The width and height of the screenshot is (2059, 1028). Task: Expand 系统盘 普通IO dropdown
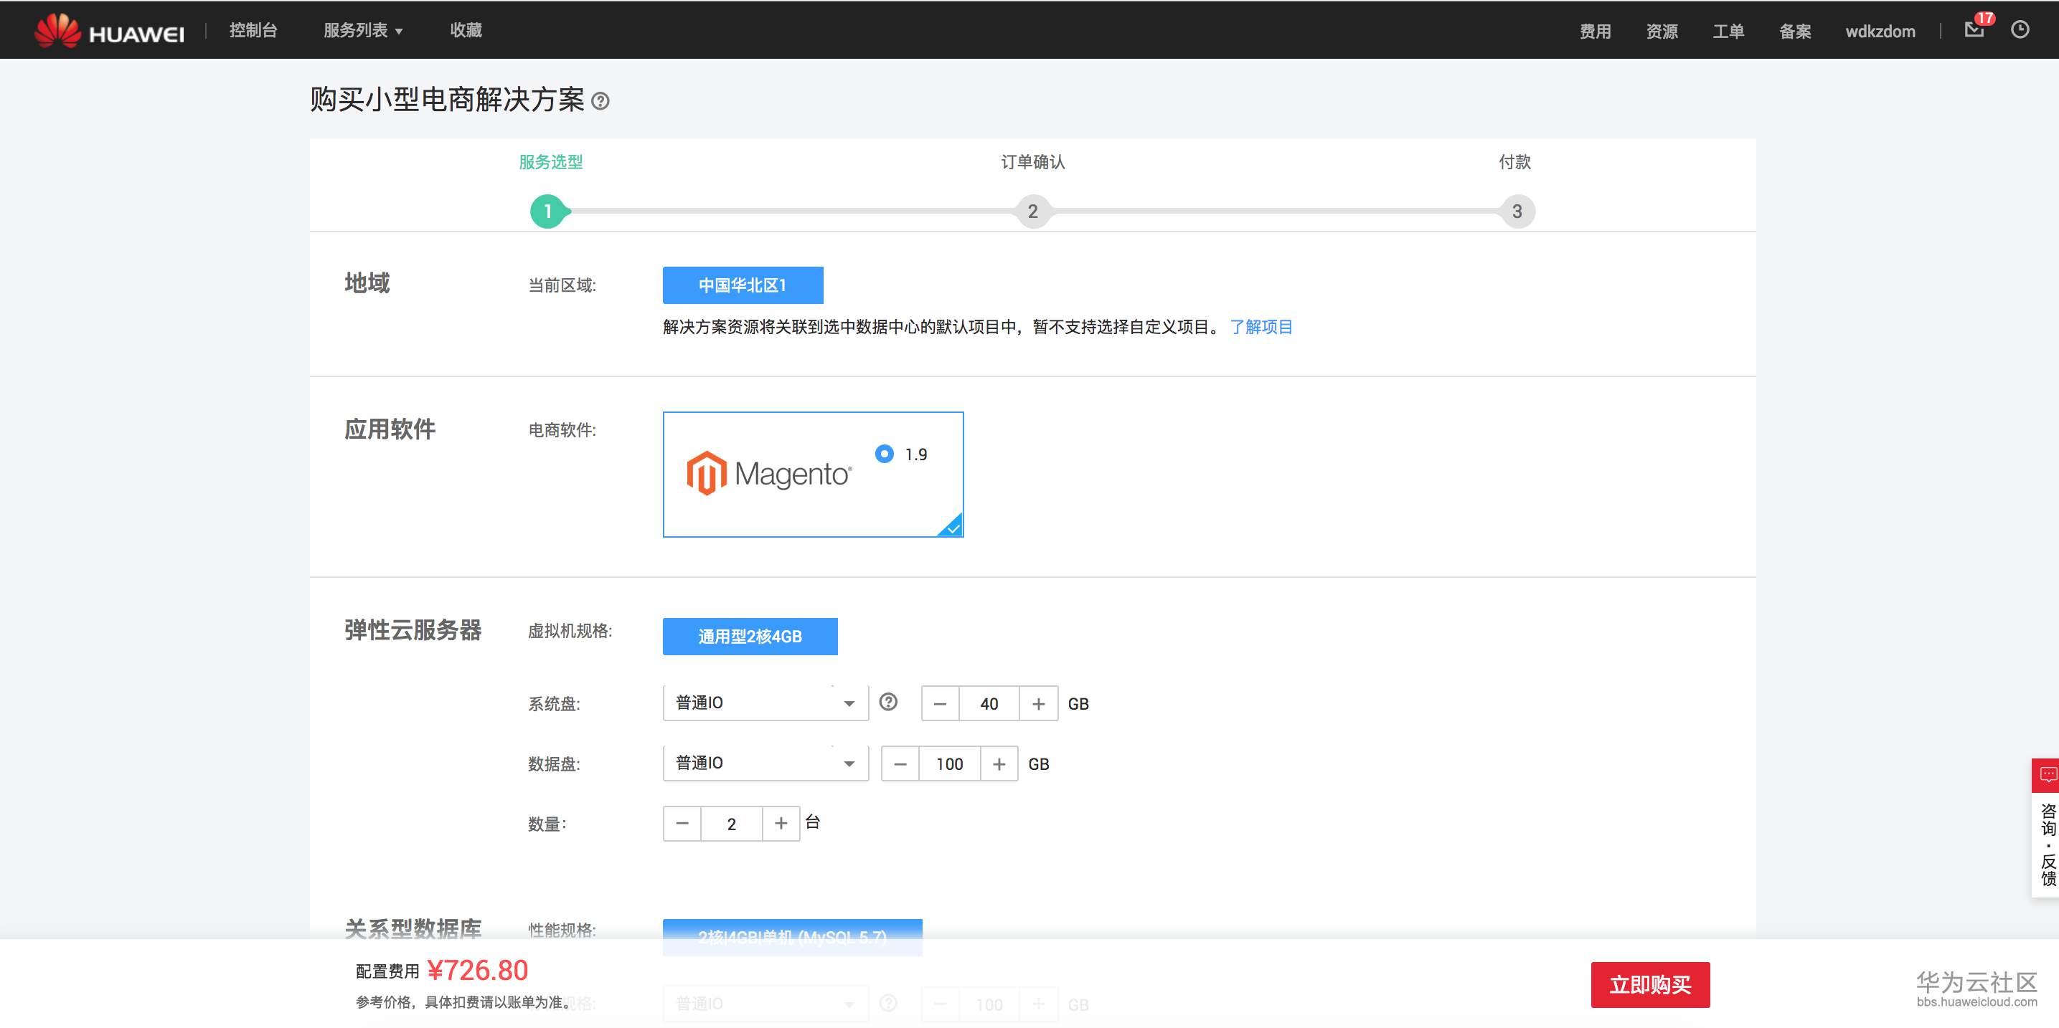(765, 703)
